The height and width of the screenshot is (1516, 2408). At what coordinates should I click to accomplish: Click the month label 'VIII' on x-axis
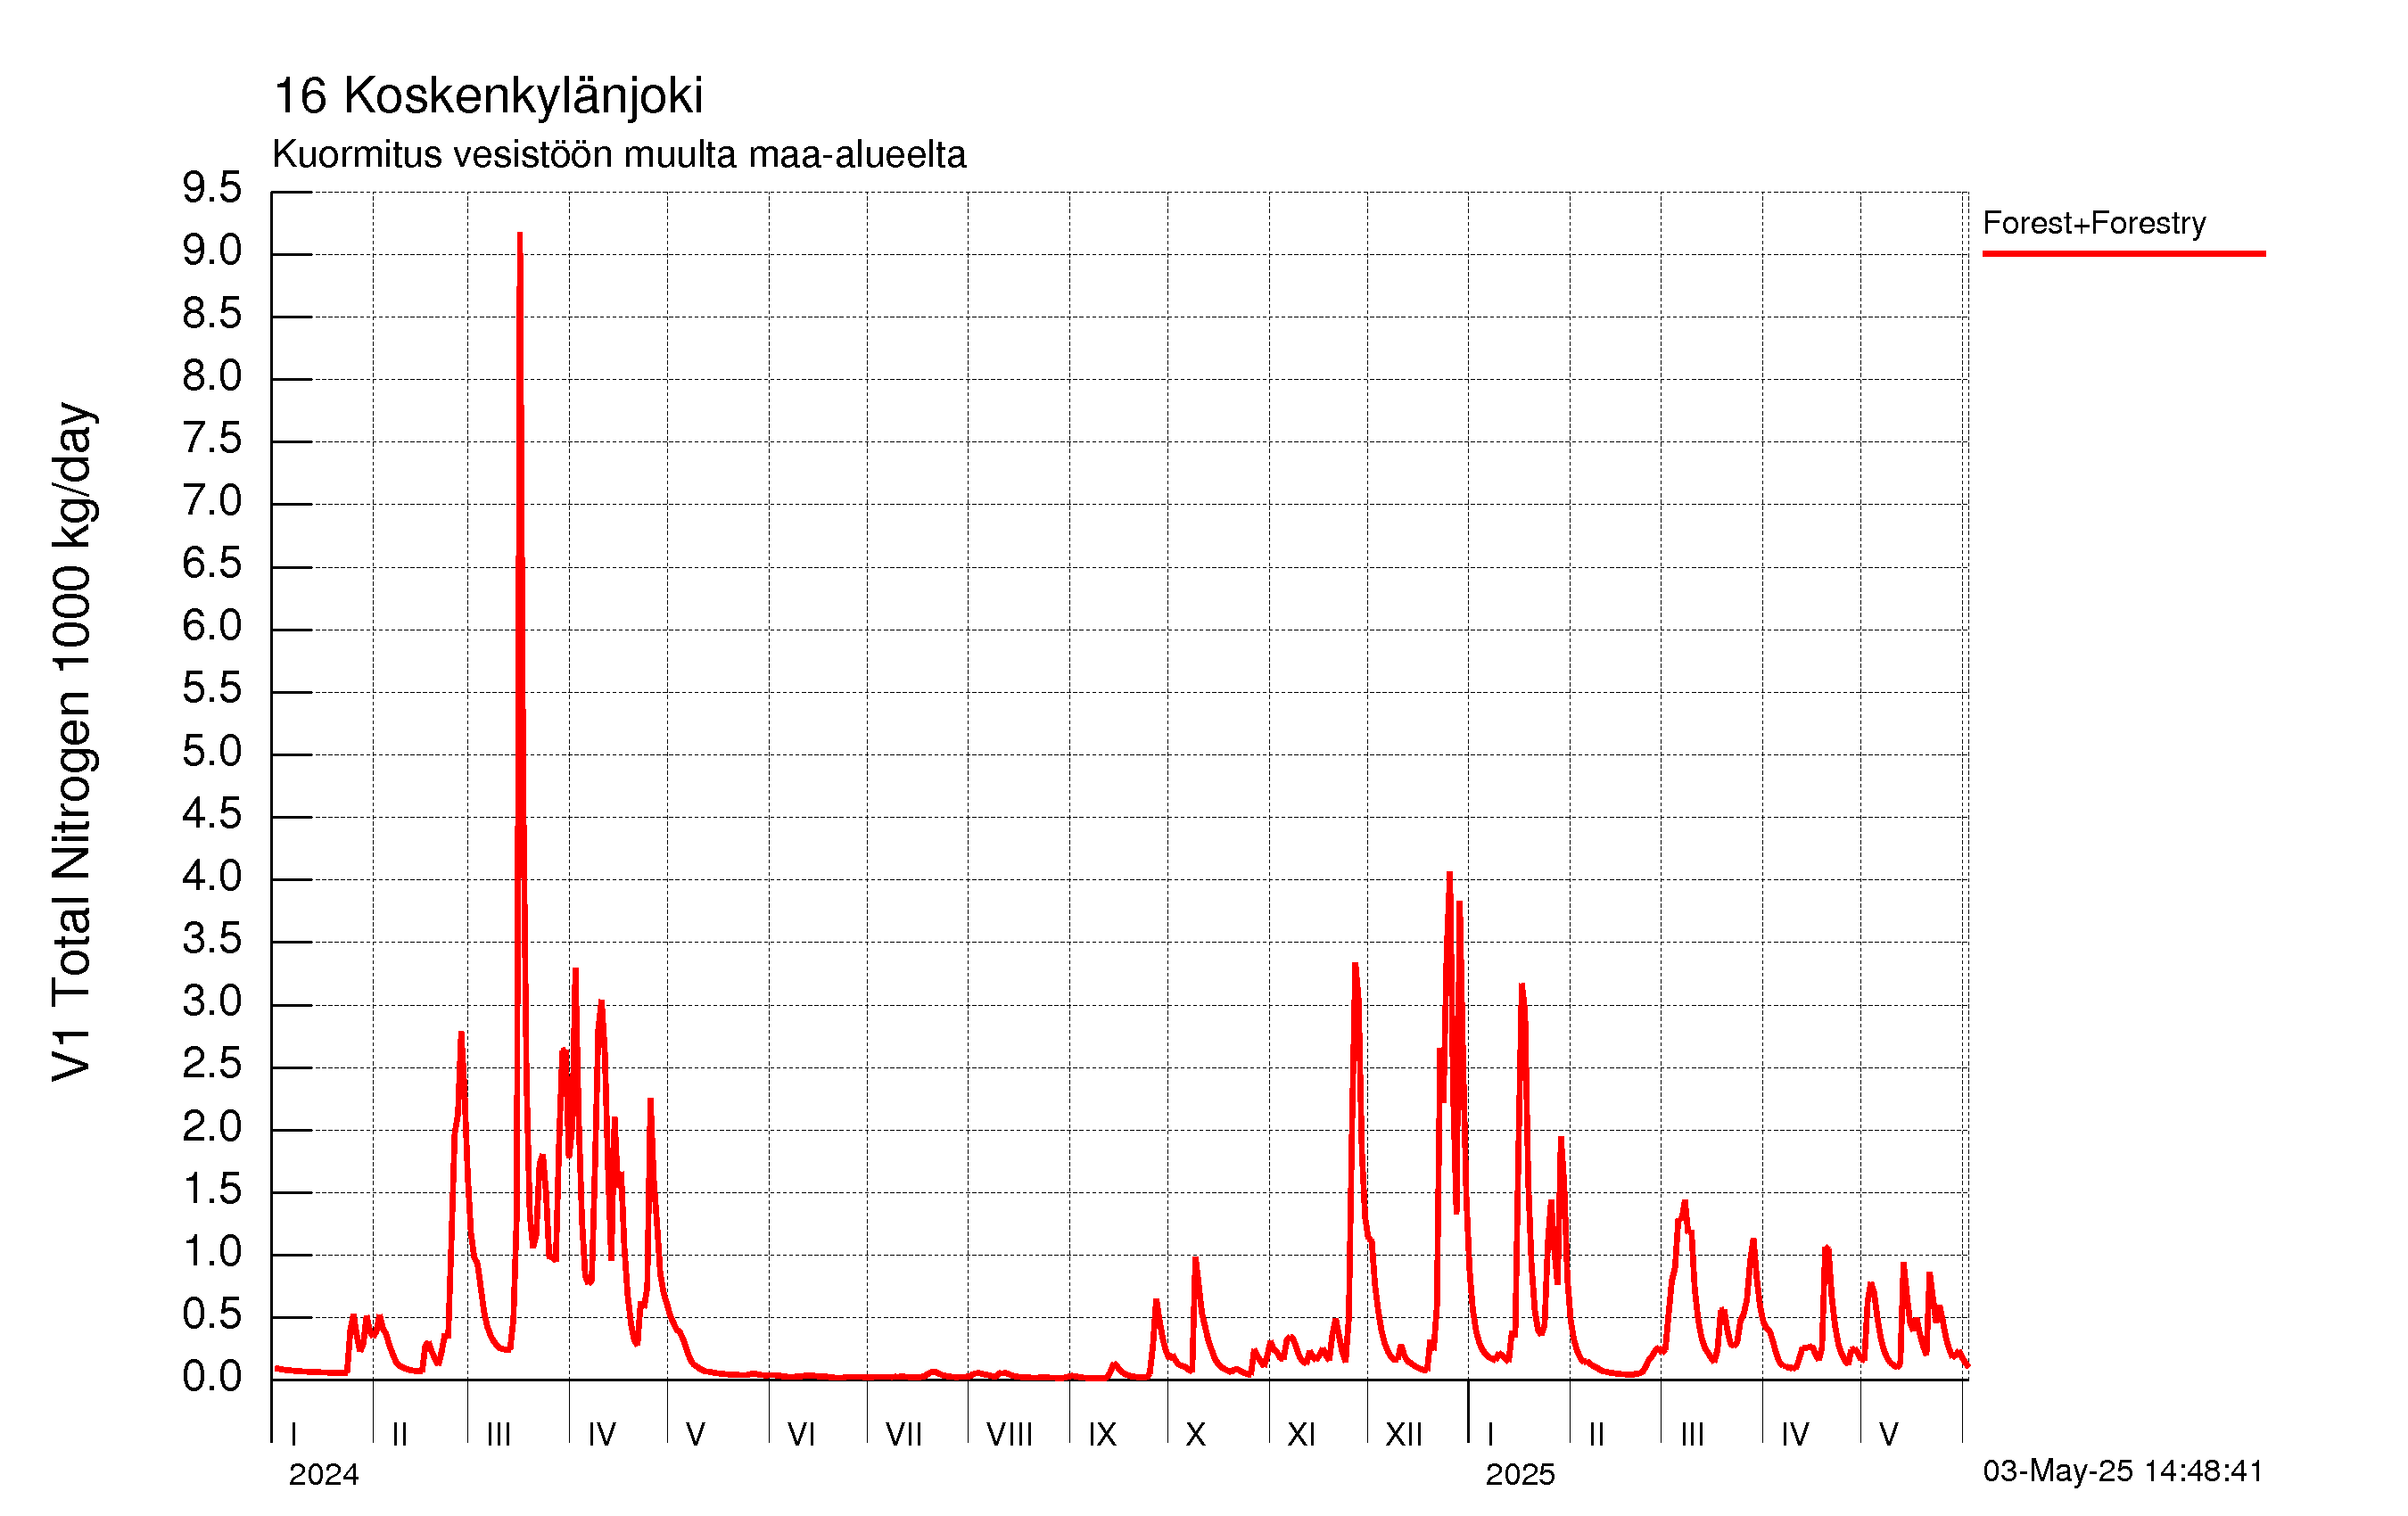tap(1009, 1435)
